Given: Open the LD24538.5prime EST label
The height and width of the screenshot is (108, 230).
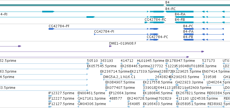Looking at the screenshot, I should click(x=204, y=99).
